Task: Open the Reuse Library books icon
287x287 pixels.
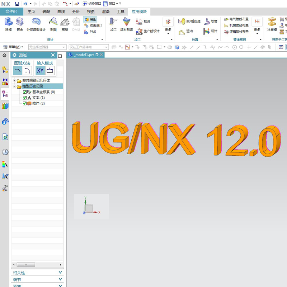Action: 5,106
